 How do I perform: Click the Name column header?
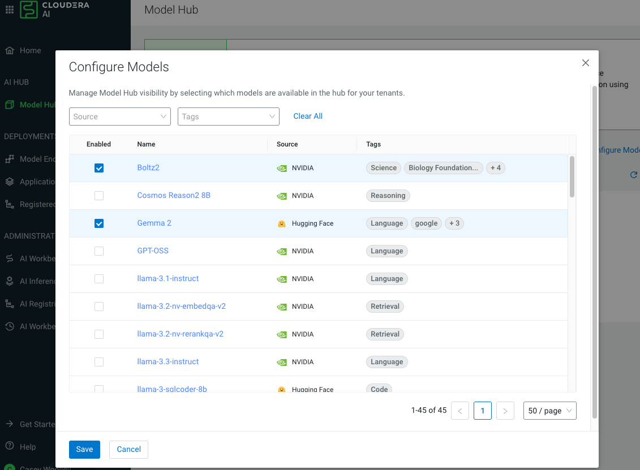(x=146, y=144)
